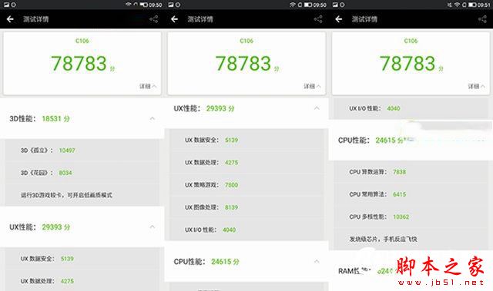Select the CPU 算数运算 7838 row
This screenshot has width=493, height=291.
(411, 172)
